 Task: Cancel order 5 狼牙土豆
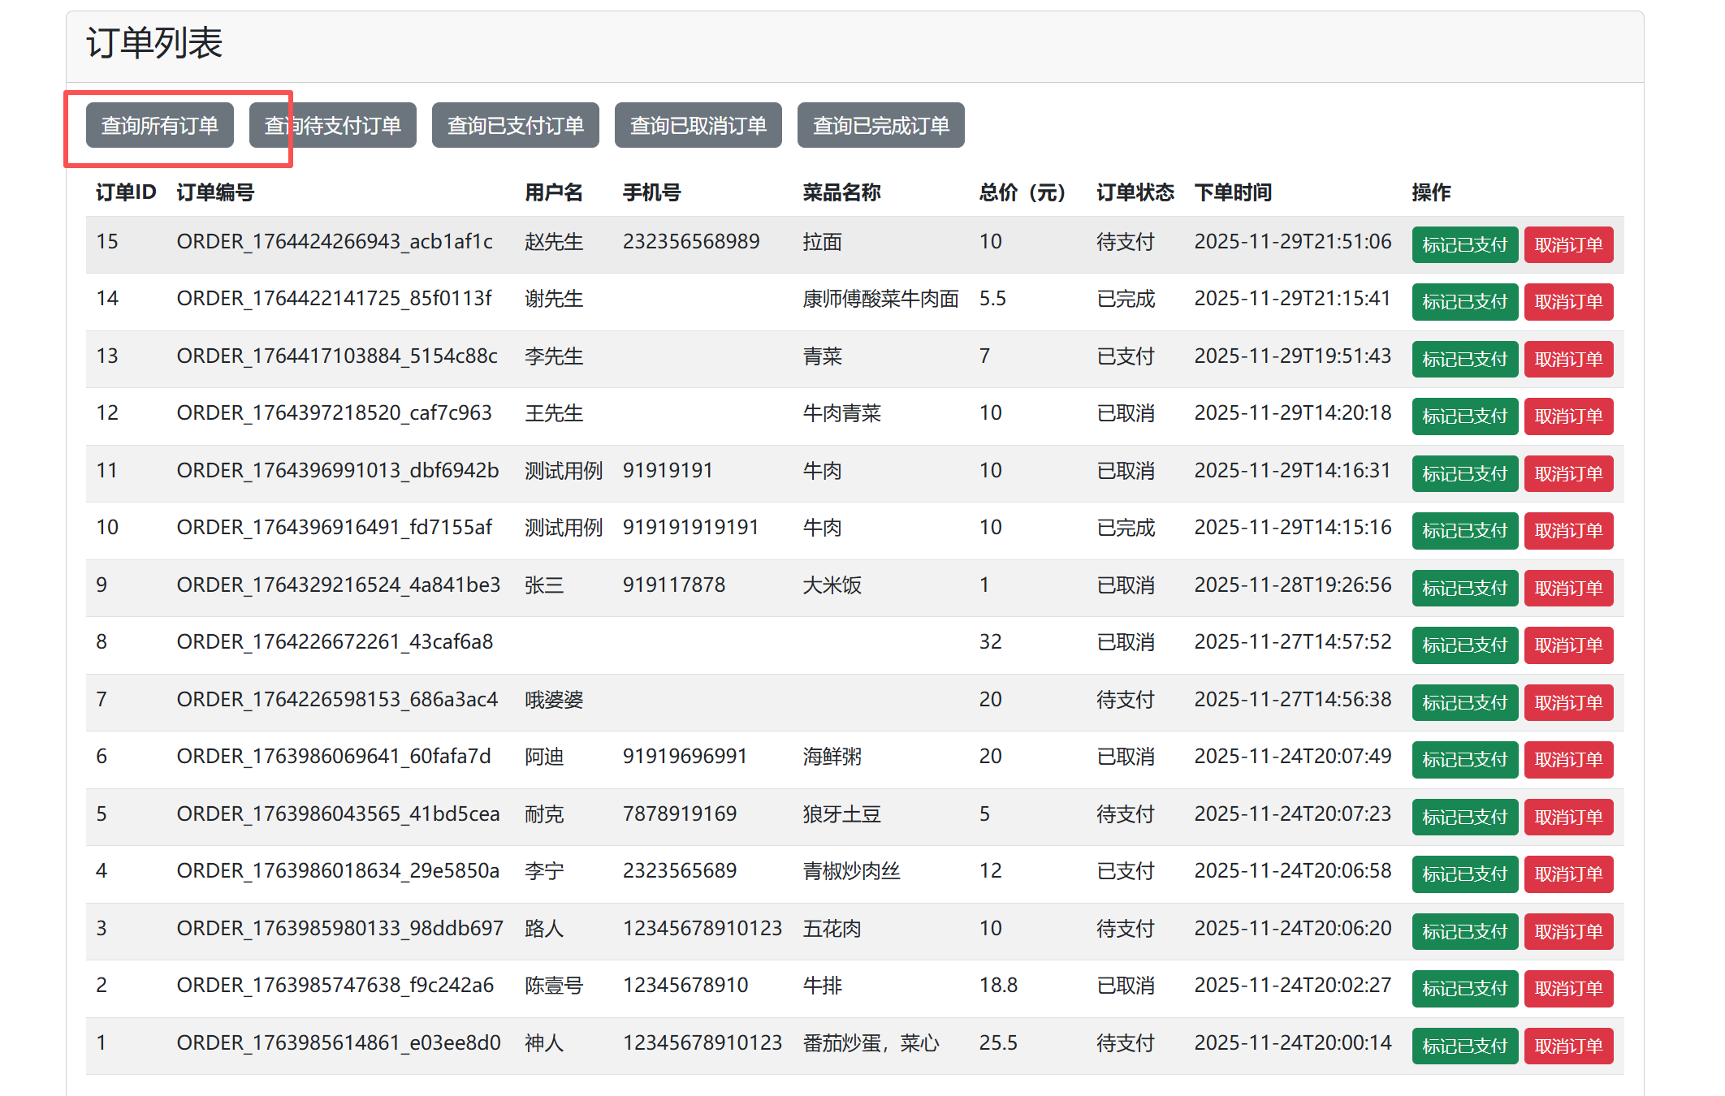click(x=1567, y=817)
